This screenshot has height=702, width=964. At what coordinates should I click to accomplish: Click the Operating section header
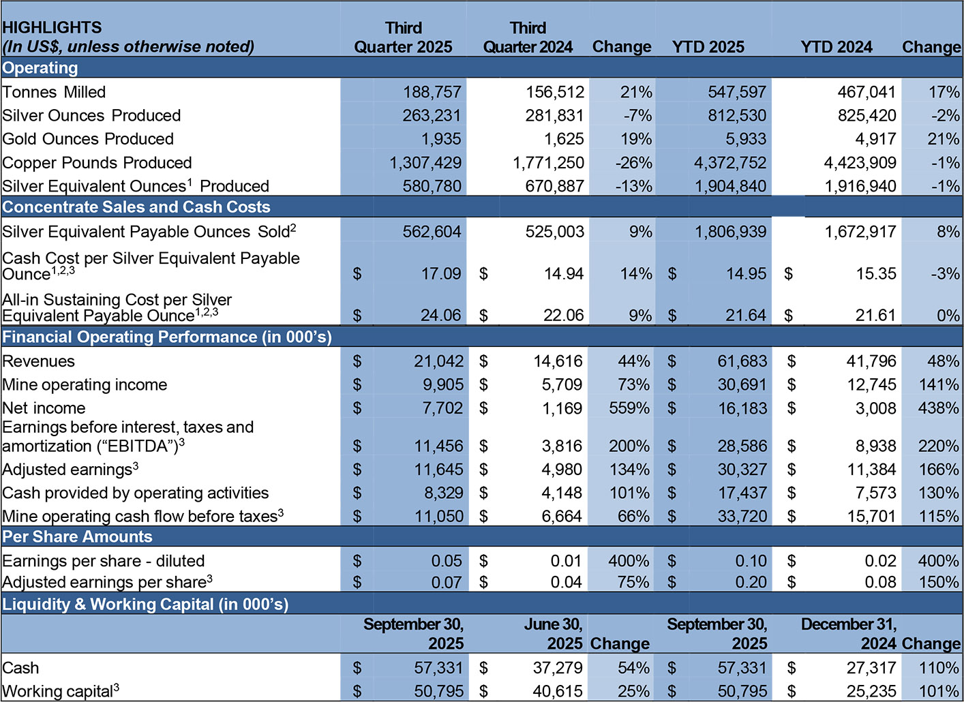[40, 68]
